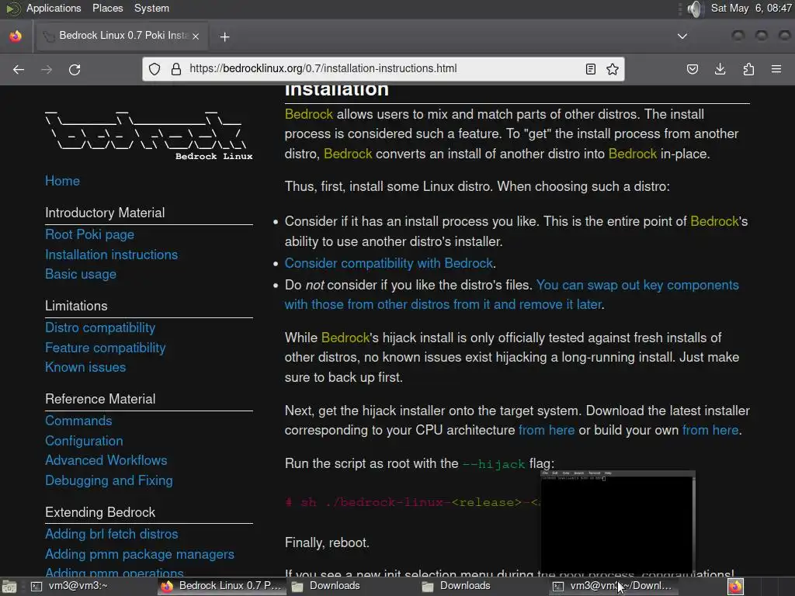The width and height of the screenshot is (795, 596).
Task: Open Feature compatibility link
Action: click(106, 348)
